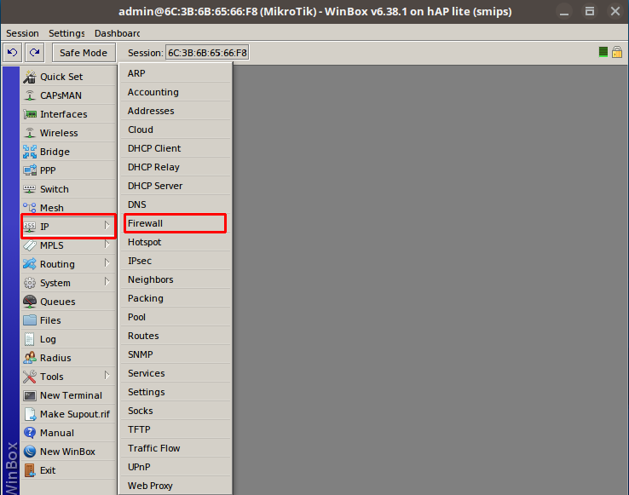The height and width of the screenshot is (495, 629).
Task: Click the Radius users icon
Action: point(30,358)
